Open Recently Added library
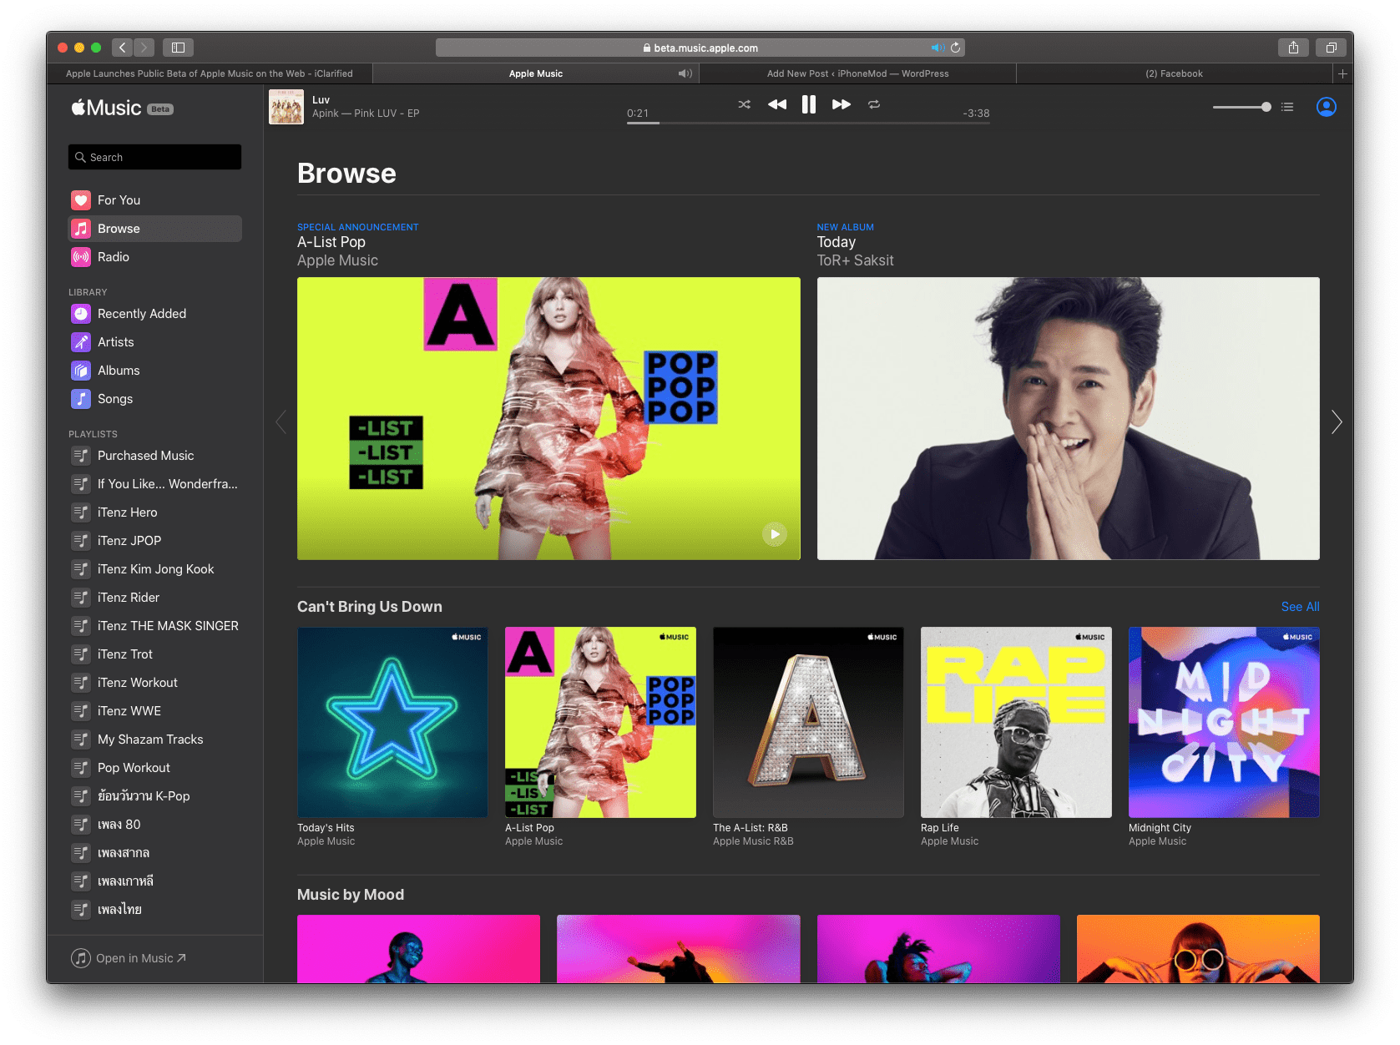Viewport: 1400px width, 1045px height. (140, 313)
